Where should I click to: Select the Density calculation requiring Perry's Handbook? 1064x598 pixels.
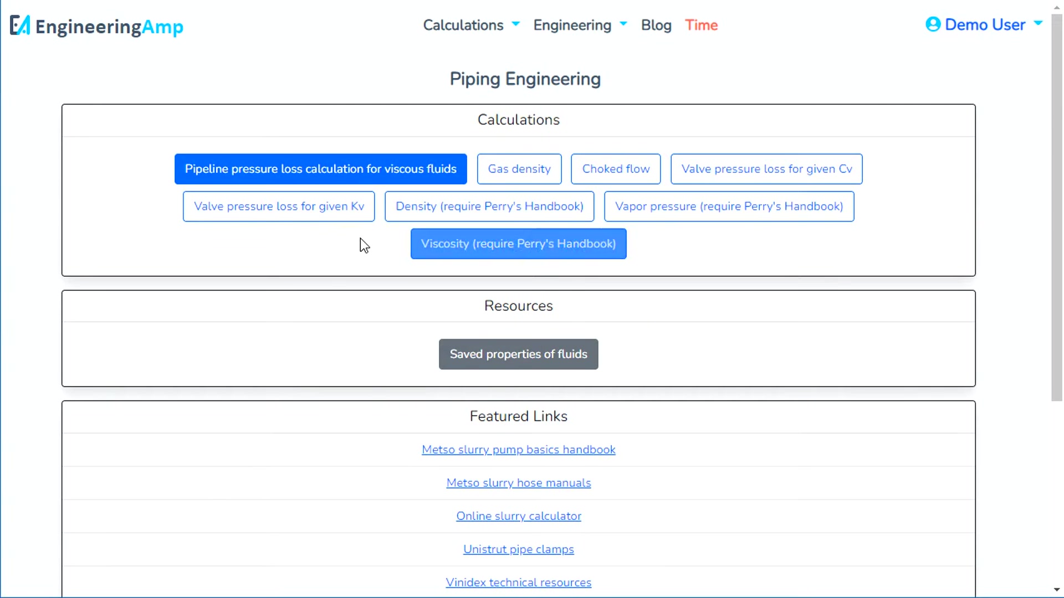[489, 206]
